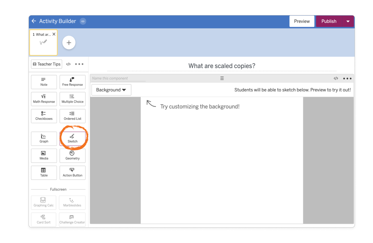Add a Multiple Choice component
The image size is (373, 243).
(x=72, y=99)
